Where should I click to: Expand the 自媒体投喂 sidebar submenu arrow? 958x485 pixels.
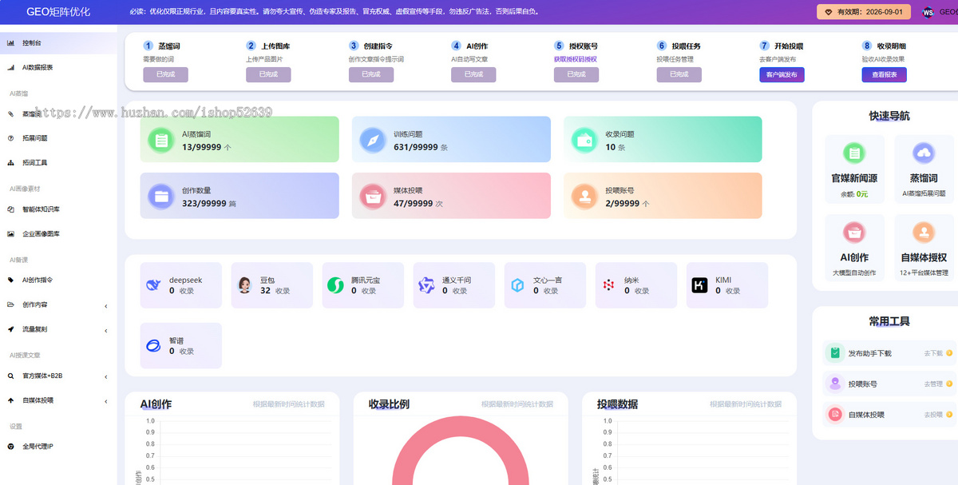(106, 400)
